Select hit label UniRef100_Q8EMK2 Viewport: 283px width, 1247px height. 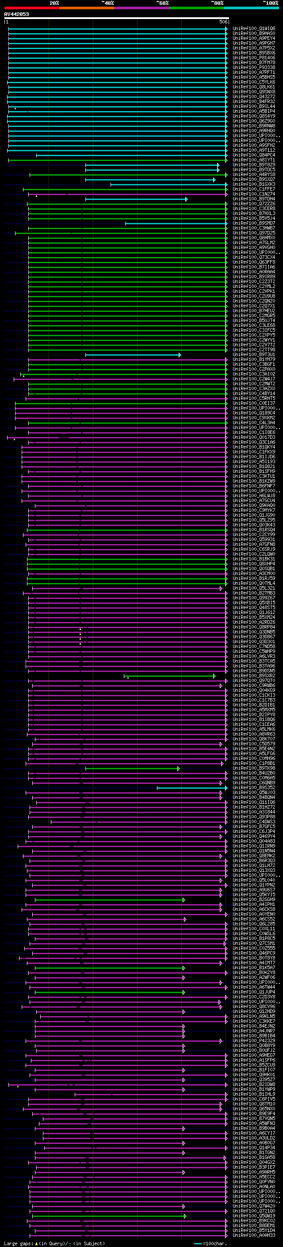(x=253, y=856)
